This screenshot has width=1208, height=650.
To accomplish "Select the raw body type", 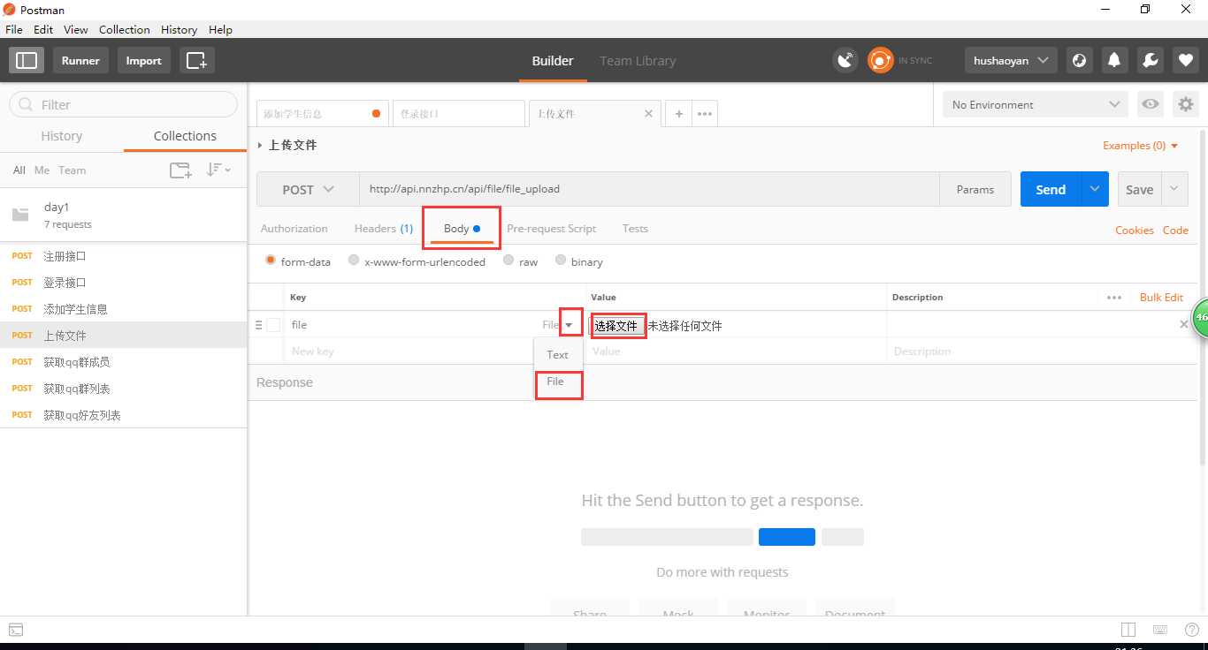I will 508,261.
